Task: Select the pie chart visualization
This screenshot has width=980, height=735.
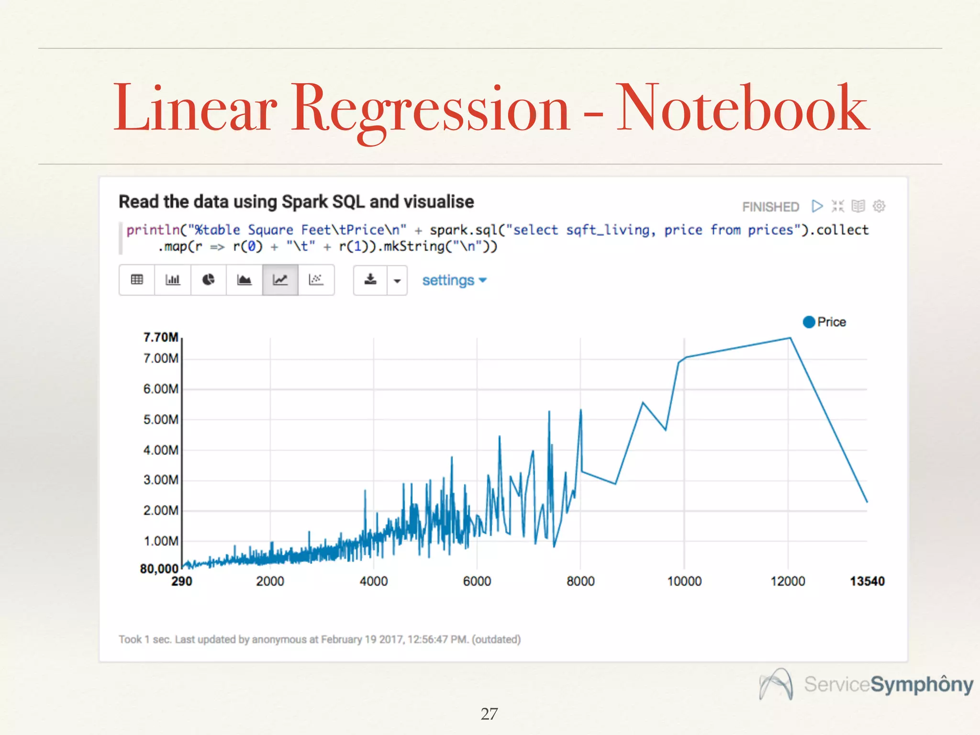Action: pyautogui.click(x=208, y=280)
